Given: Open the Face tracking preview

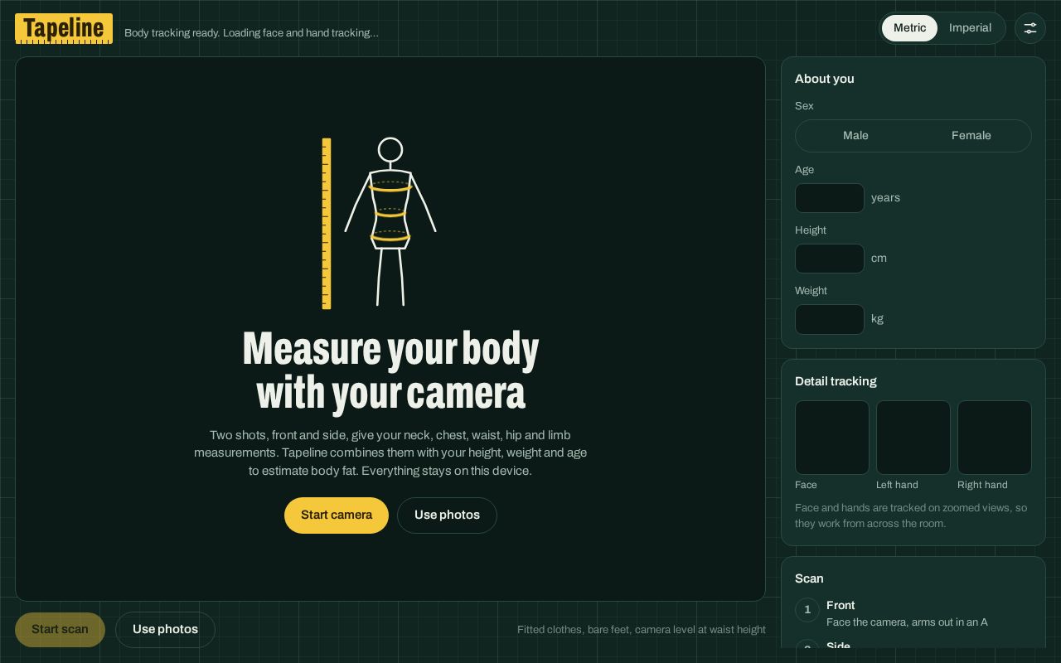Looking at the screenshot, I should (x=832, y=438).
